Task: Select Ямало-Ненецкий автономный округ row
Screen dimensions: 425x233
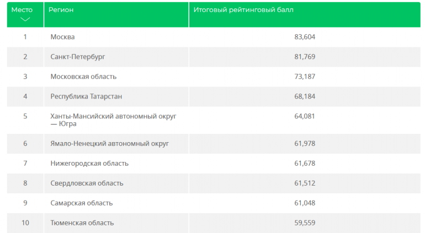Action: point(109,144)
